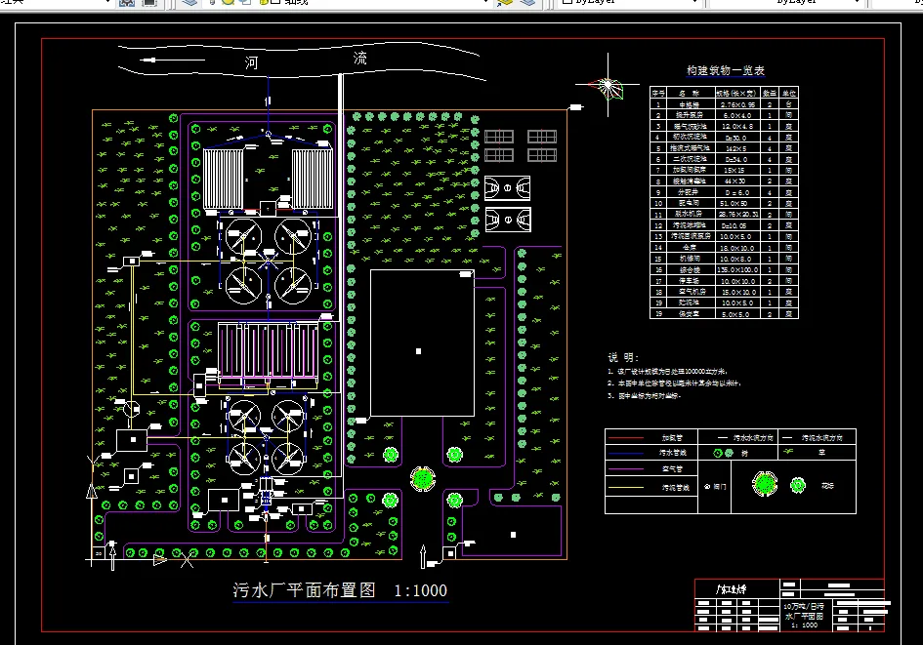This screenshot has height=645, width=923.
Task: Select the river flow direction arrow
Action: point(173,60)
